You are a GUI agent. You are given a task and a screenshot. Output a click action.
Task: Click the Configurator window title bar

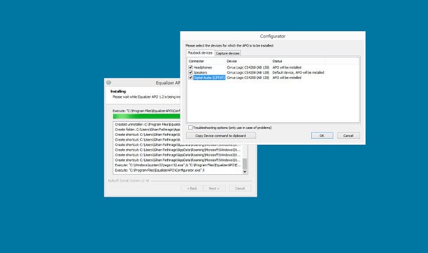coord(273,36)
